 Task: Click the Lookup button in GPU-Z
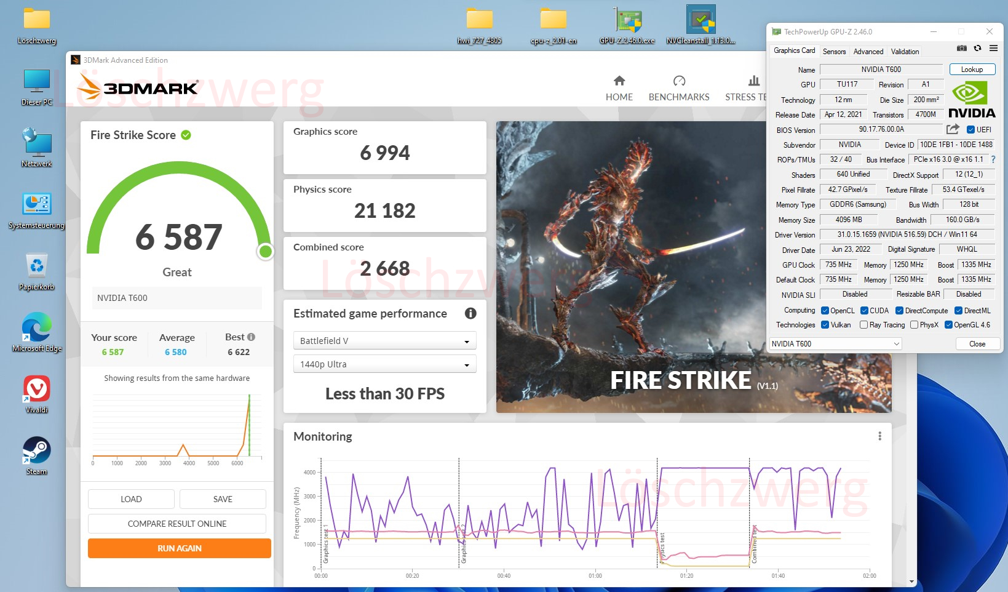972,70
